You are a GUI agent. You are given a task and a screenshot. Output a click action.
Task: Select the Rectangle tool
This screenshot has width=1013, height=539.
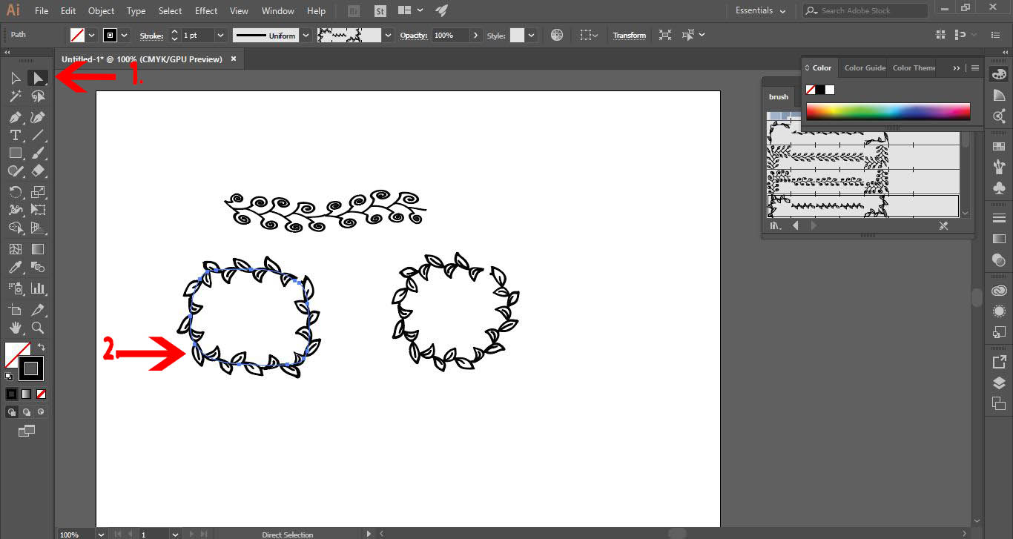click(14, 153)
